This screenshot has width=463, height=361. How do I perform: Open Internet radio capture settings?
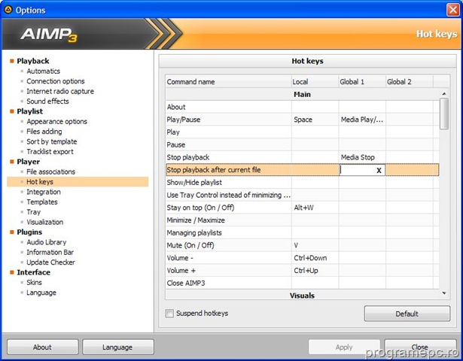coord(60,91)
